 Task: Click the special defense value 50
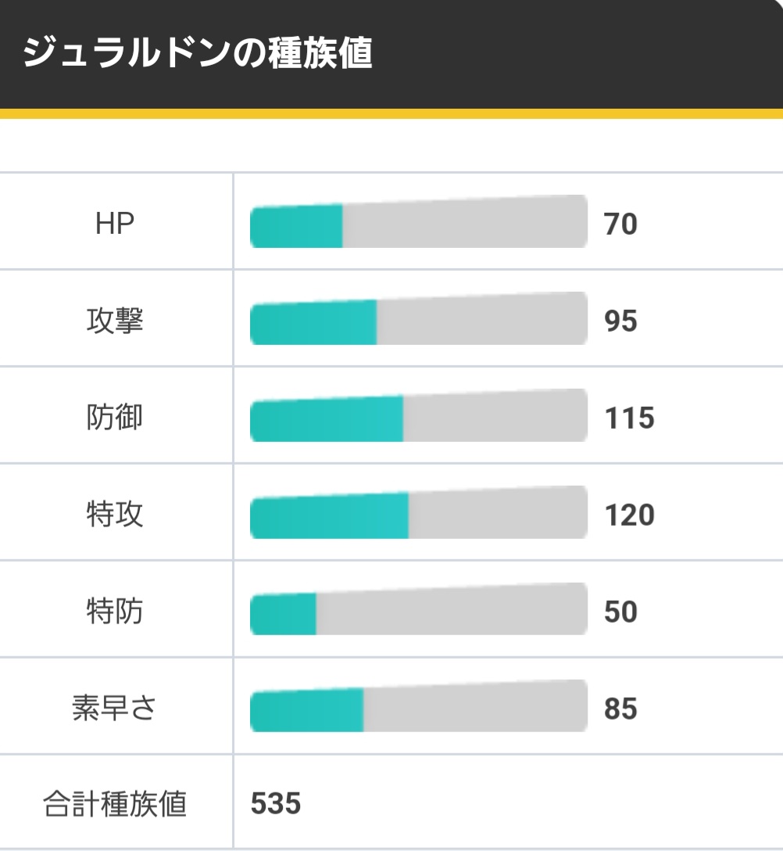[x=620, y=612]
